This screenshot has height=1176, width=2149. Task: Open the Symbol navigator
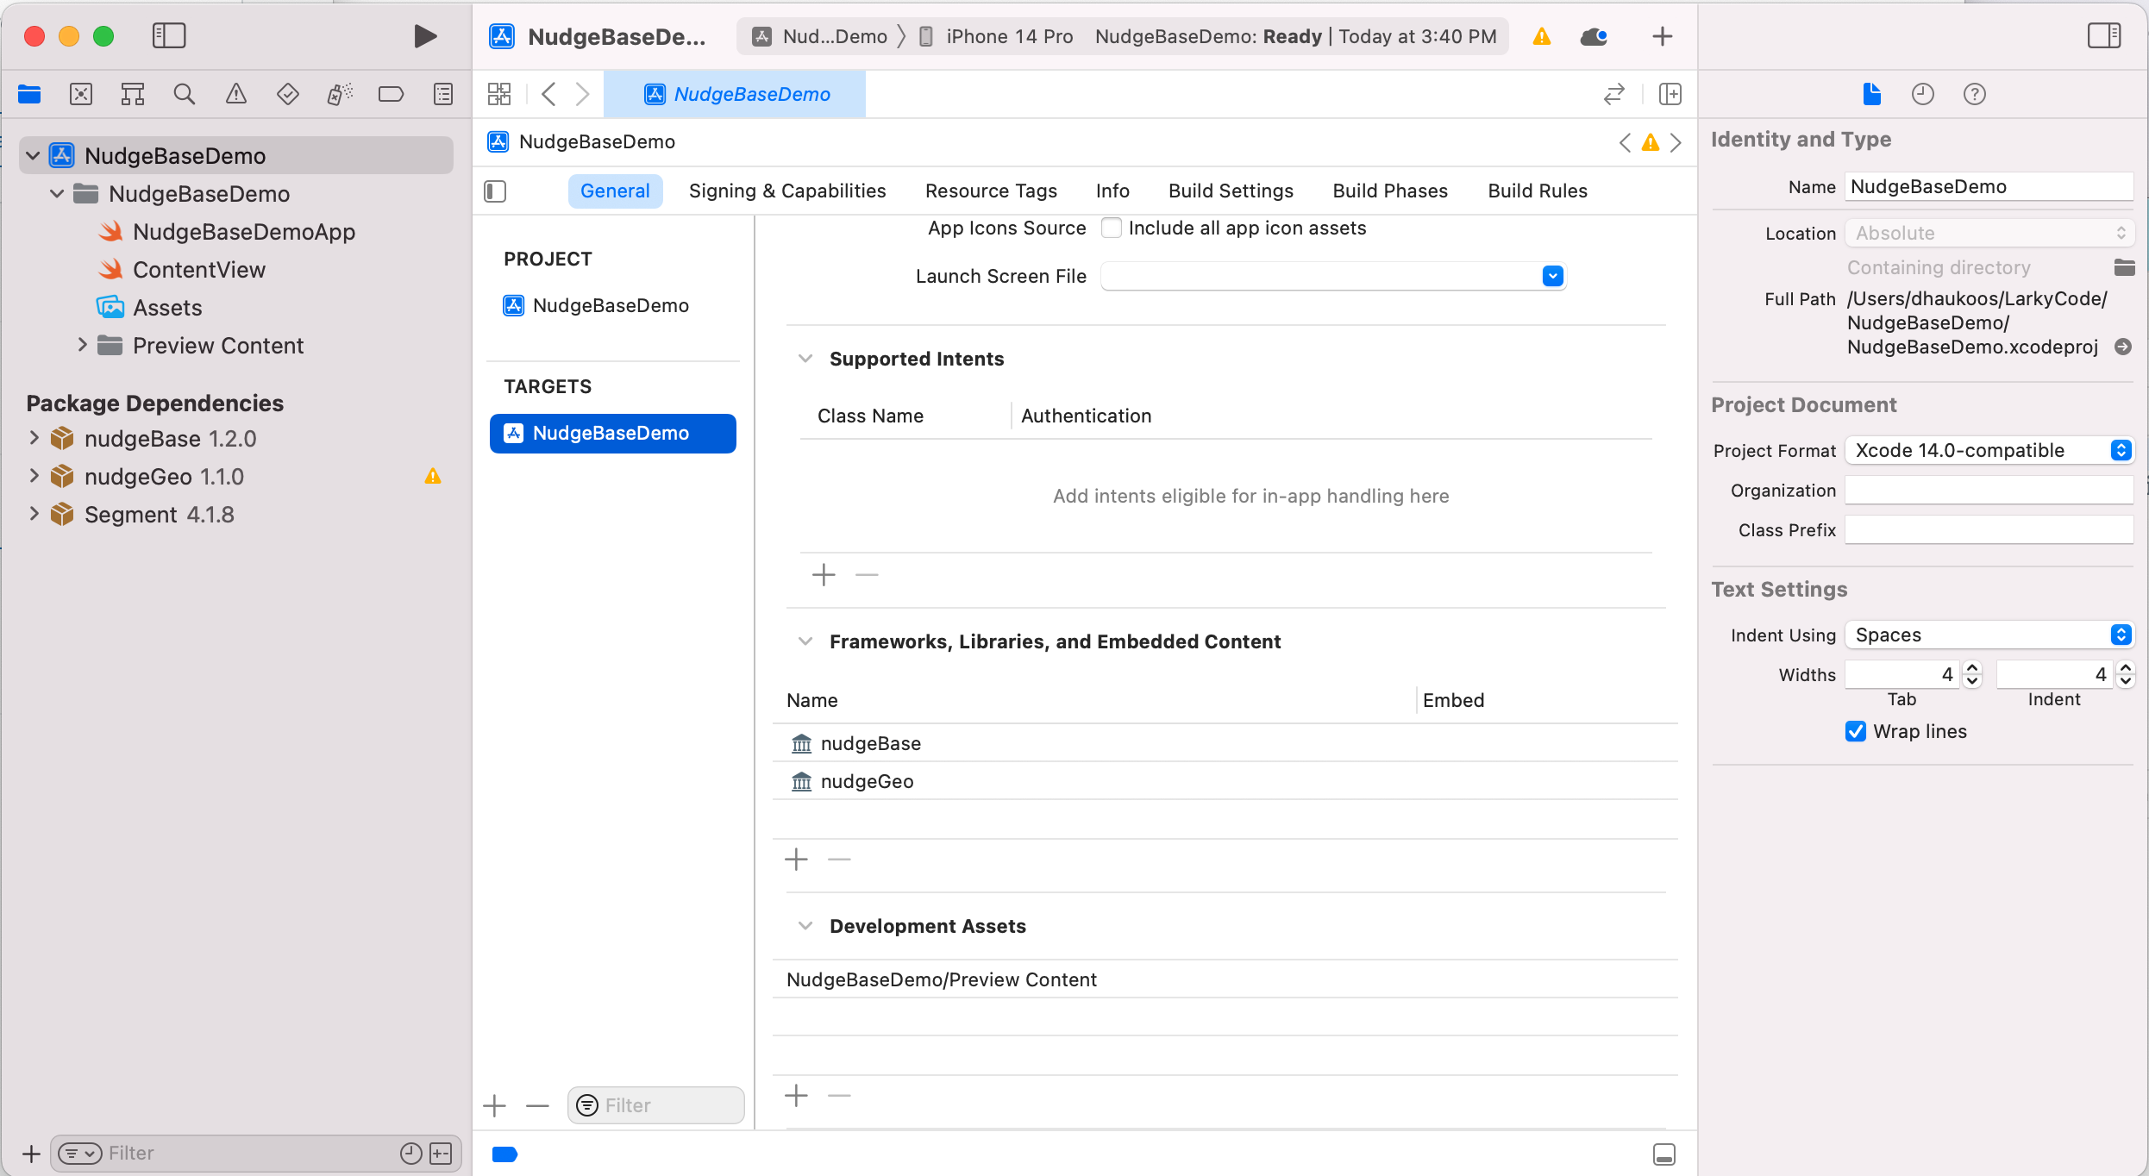133,94
